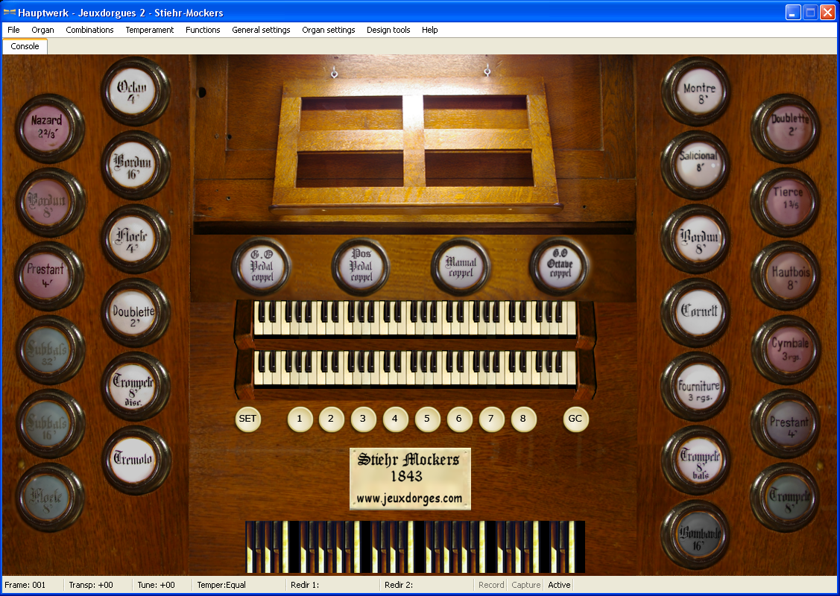Click the Tune: +00 status field
The width and height of the screenshot is (840, 596).
point(162,585)
